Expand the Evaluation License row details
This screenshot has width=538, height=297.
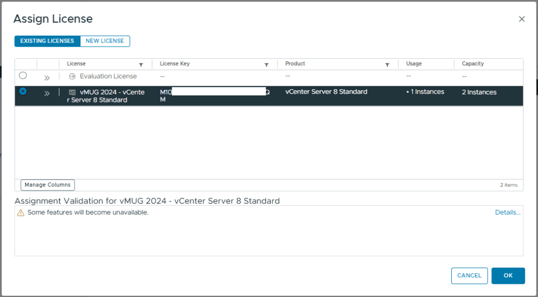click(x=47, y=78)
